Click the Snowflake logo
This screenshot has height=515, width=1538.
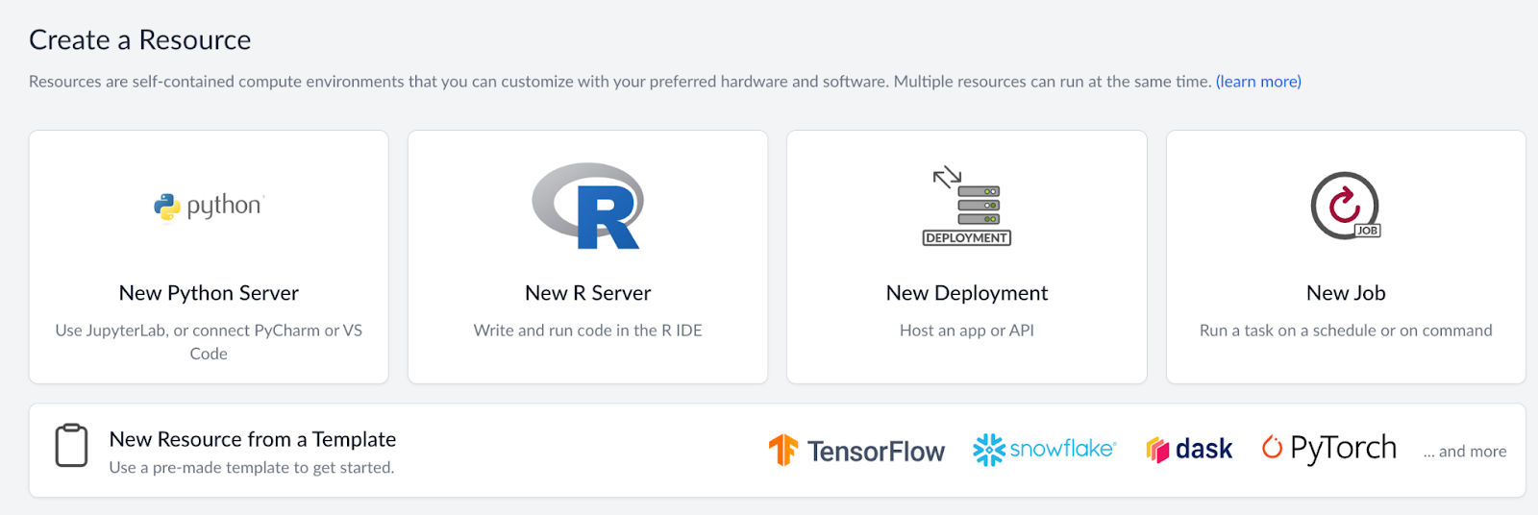pos(1044,449)
